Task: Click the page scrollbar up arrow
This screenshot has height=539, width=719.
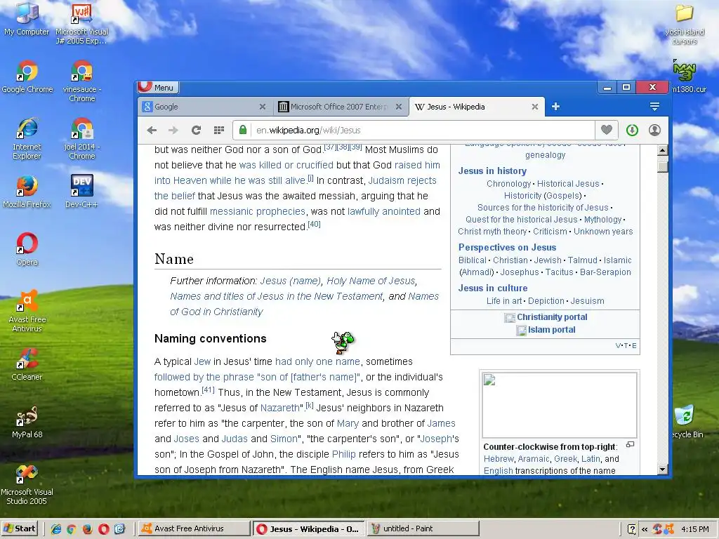Action: [662, 150]
